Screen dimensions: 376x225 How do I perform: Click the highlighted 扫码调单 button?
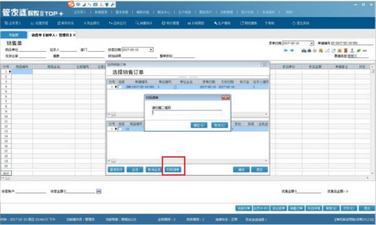(x=173, y=170)
